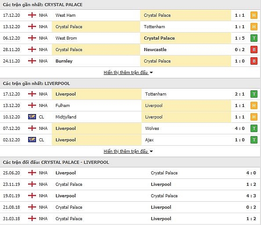Image resolution: width=261 pixels, height=225 pixels.
Task: Click red B badge for Newcastle match
Action: pos(254,50)
